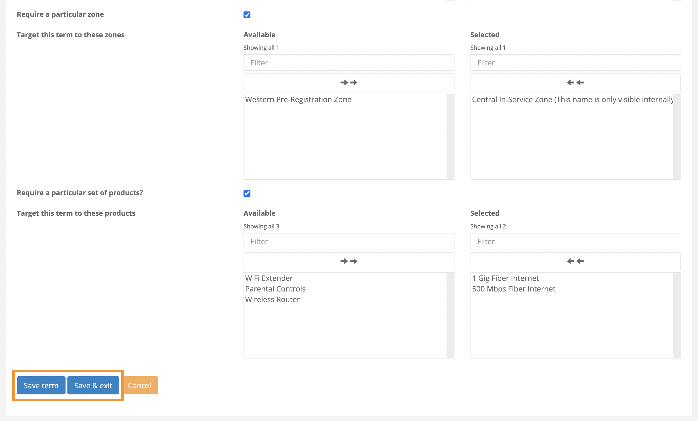Image resolution: width=698 pixels, height=421 pixels.
Task: Choose WiFi Extender from available products
Action: [x=269, y=278]
